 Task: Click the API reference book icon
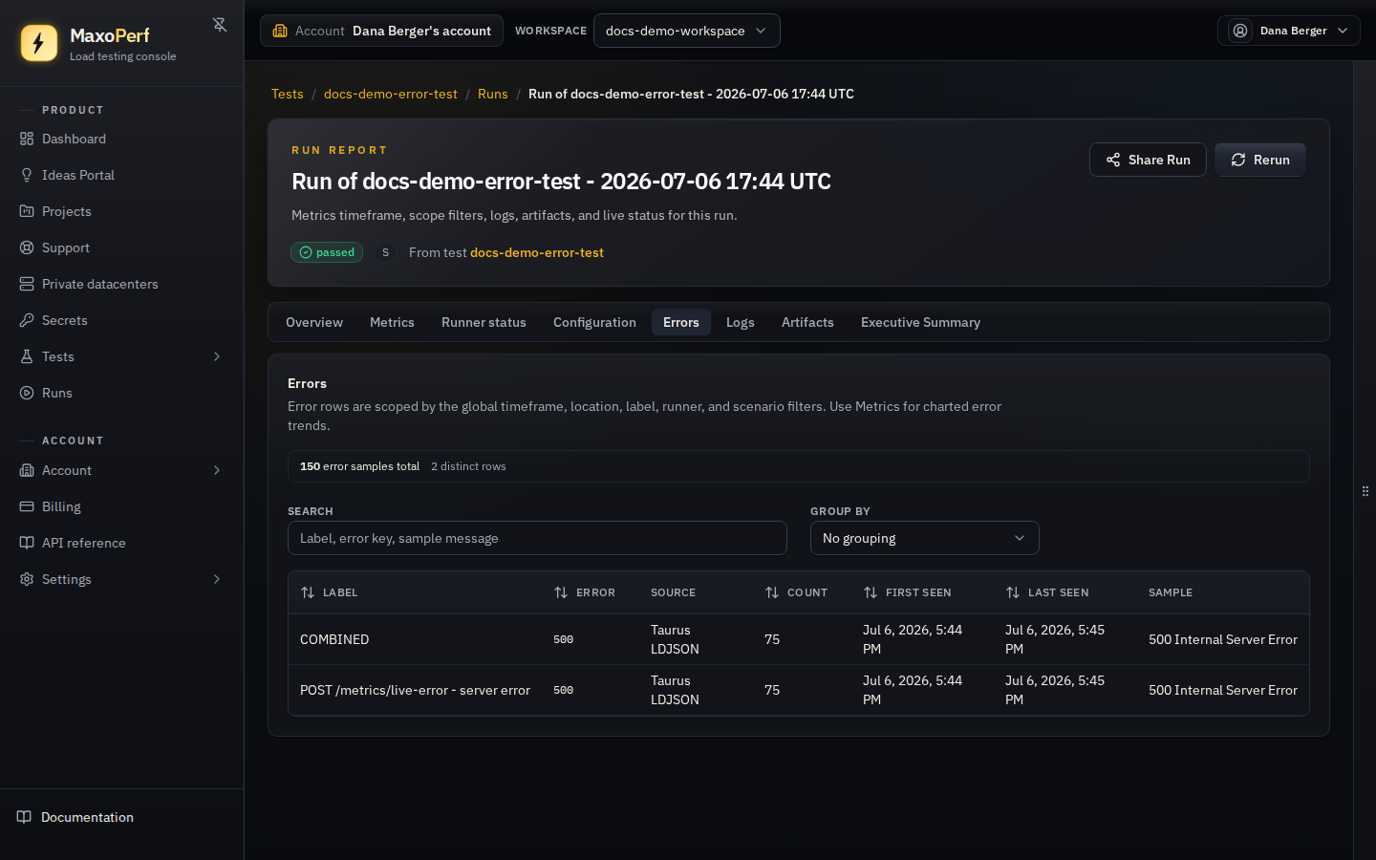pos(27,543)
